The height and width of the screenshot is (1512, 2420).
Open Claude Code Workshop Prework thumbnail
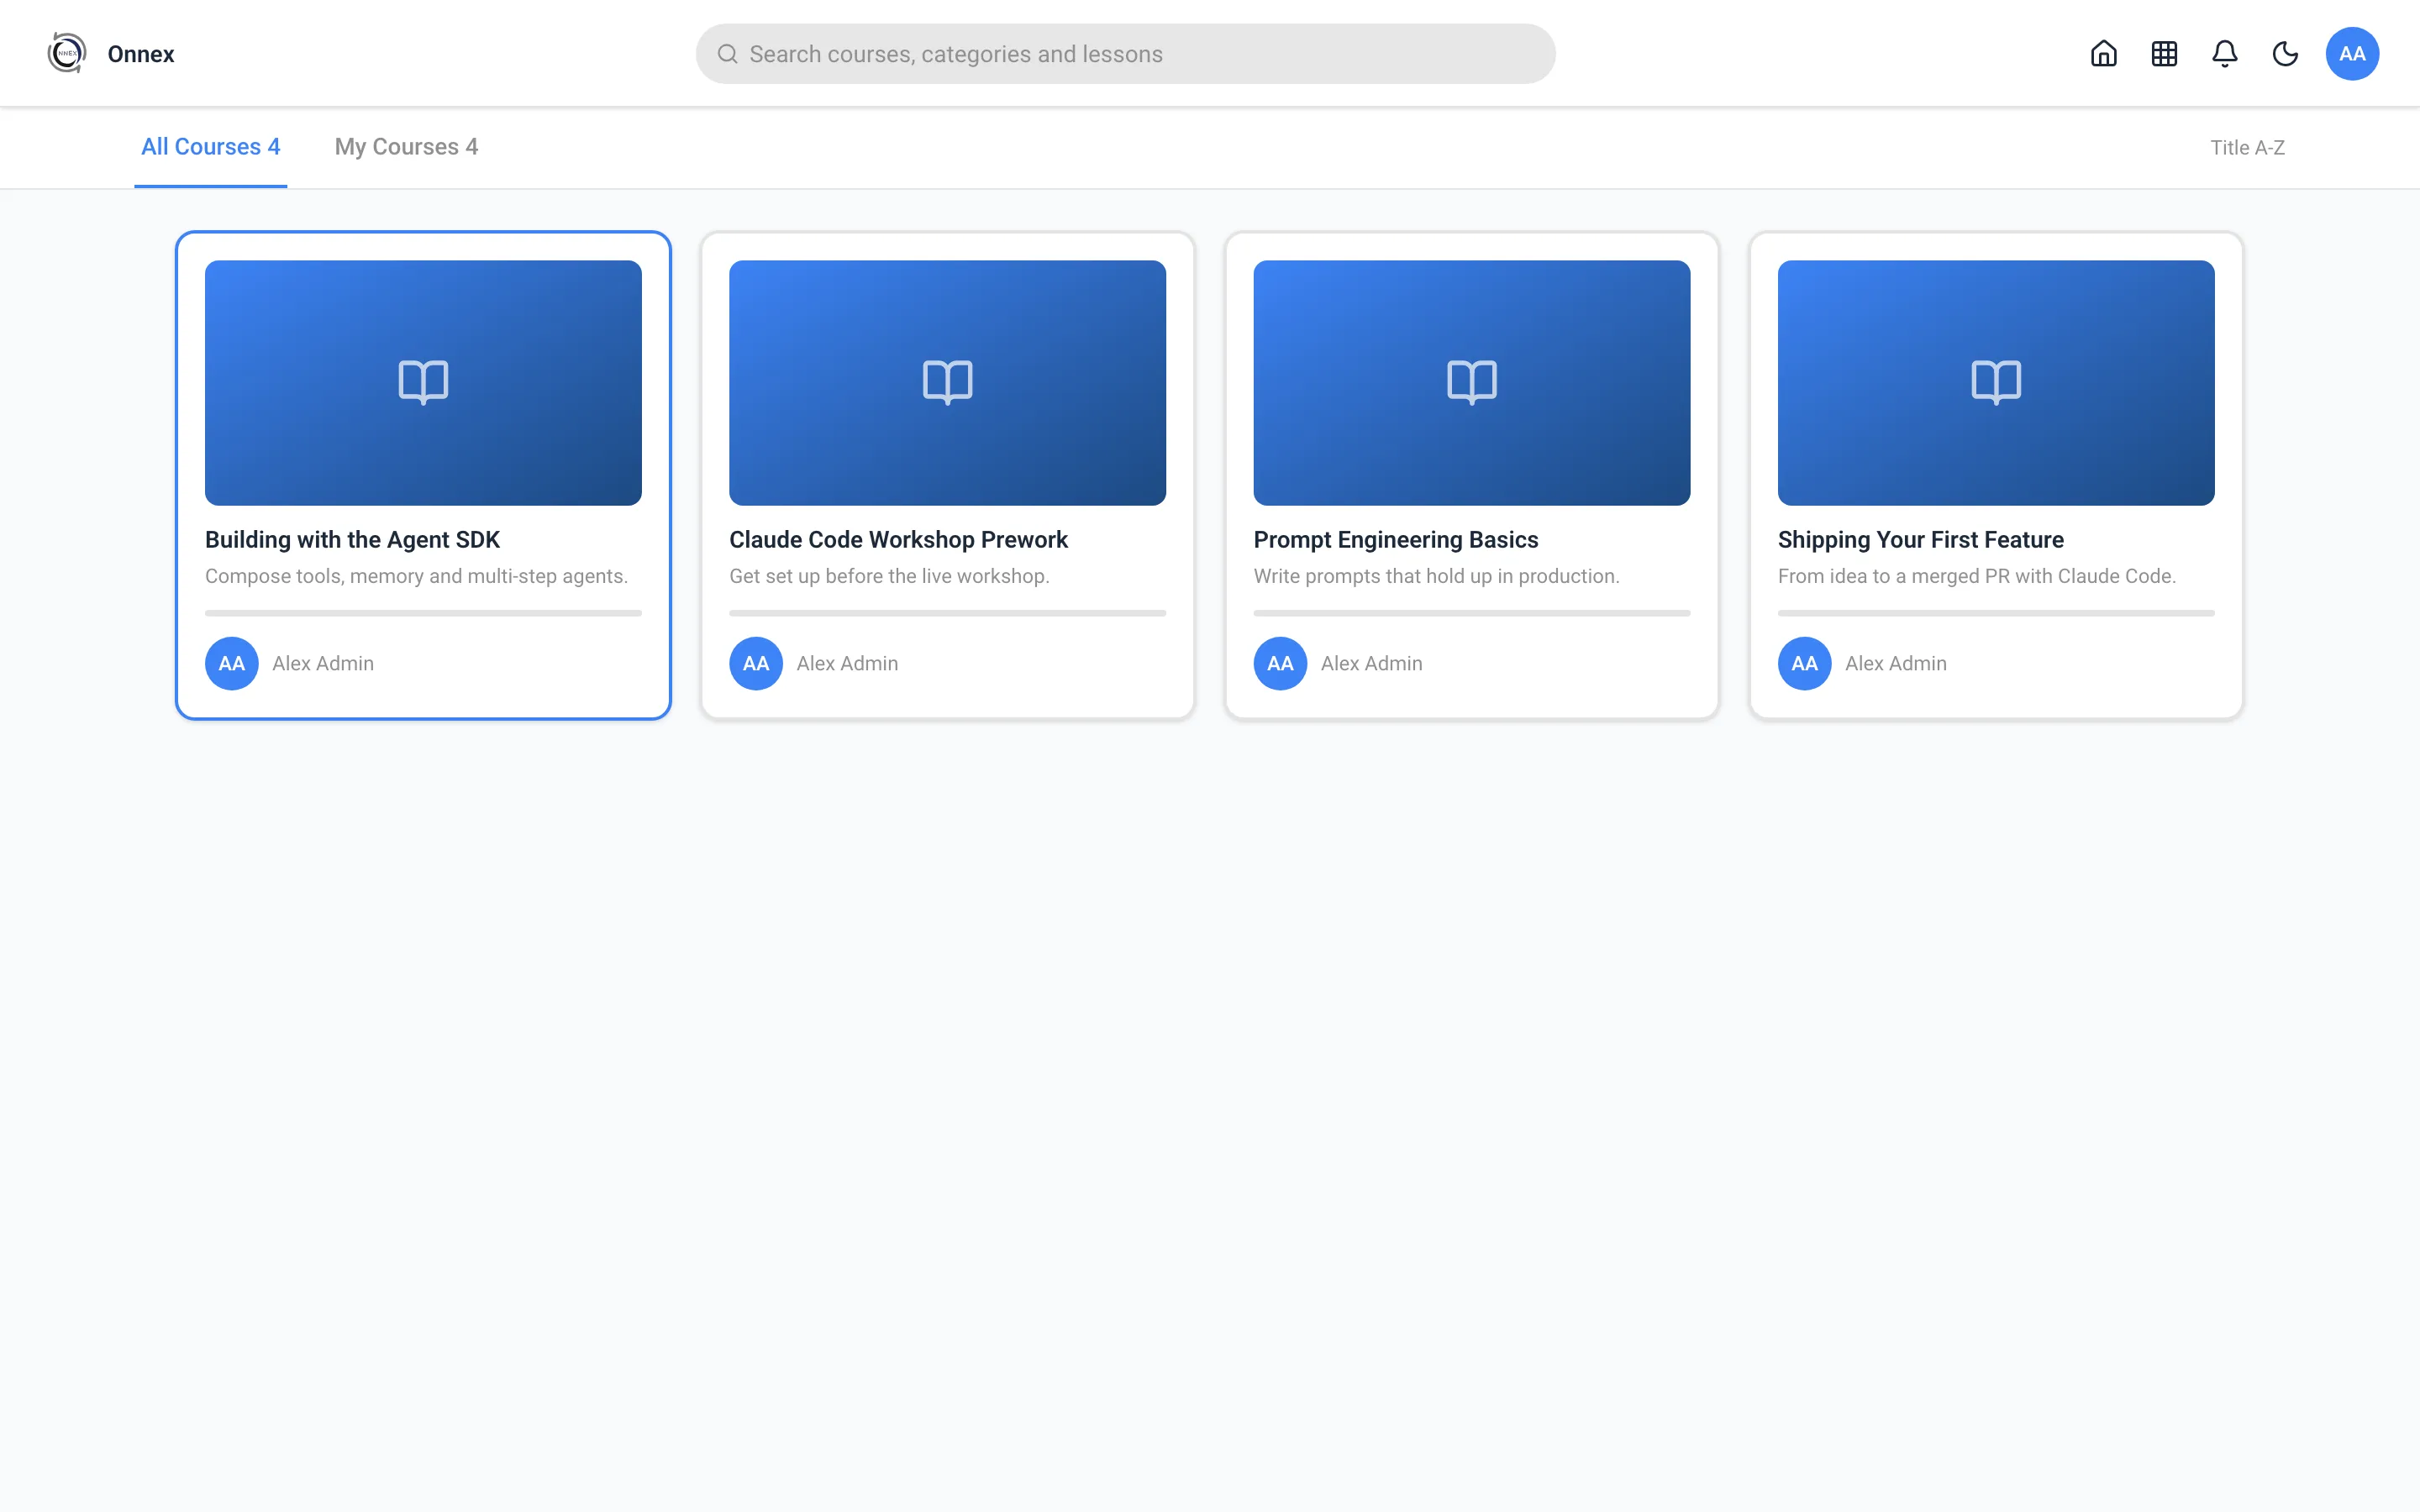[947, 383]
